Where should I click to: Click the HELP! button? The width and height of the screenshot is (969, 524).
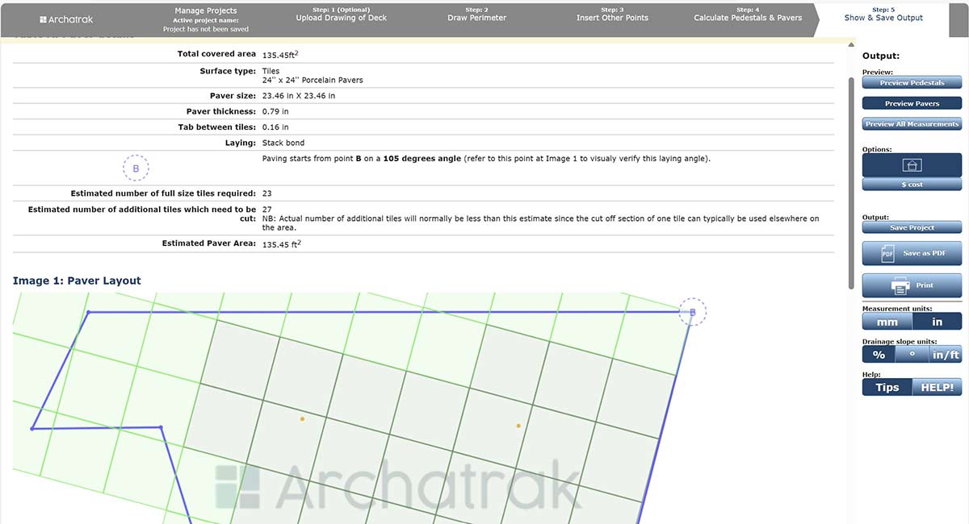938,388
